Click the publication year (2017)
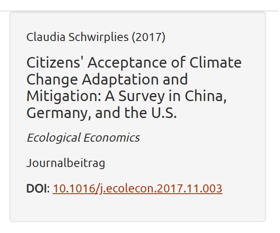The height and width of the screenshot is (233, 280). click(149, 37)
